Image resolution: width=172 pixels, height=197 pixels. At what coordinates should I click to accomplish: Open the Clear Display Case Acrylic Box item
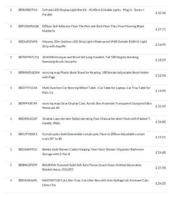(x=97, y=105)
